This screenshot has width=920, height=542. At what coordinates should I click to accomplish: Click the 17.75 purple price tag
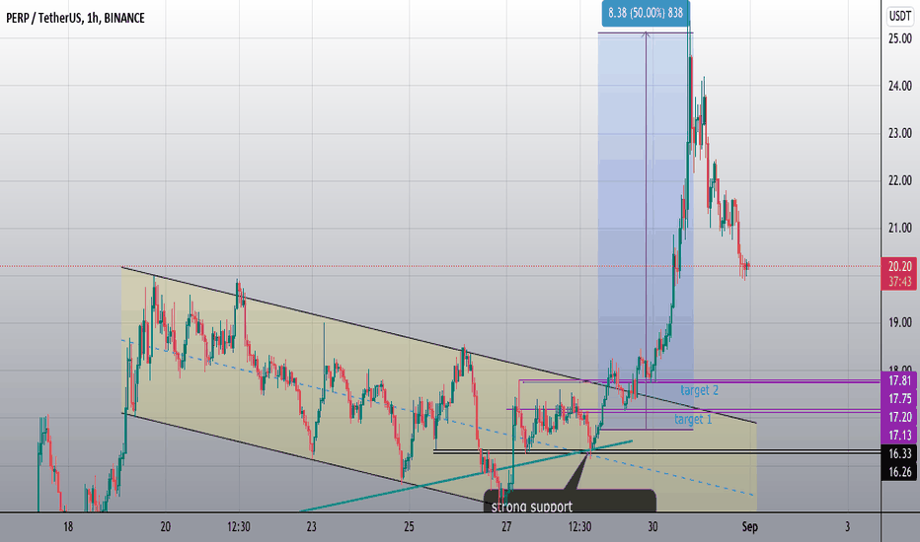pyautogui.click(x=900, y=398)
